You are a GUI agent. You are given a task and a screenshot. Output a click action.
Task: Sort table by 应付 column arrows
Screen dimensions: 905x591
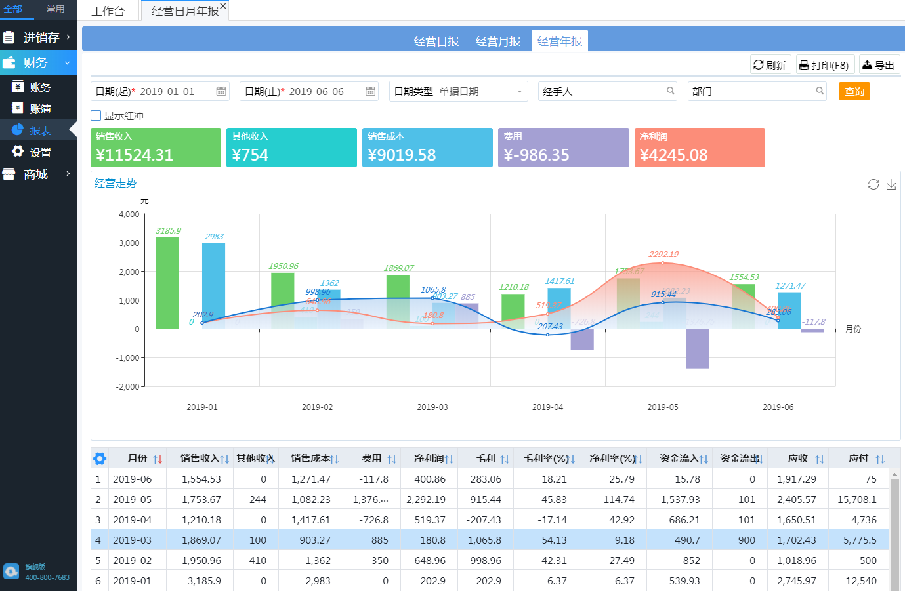(880, 459)
